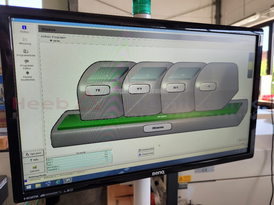Expand the Aktives Programm dropdown arrow
This screenshot has width=274, height=205.
(51, 41)
